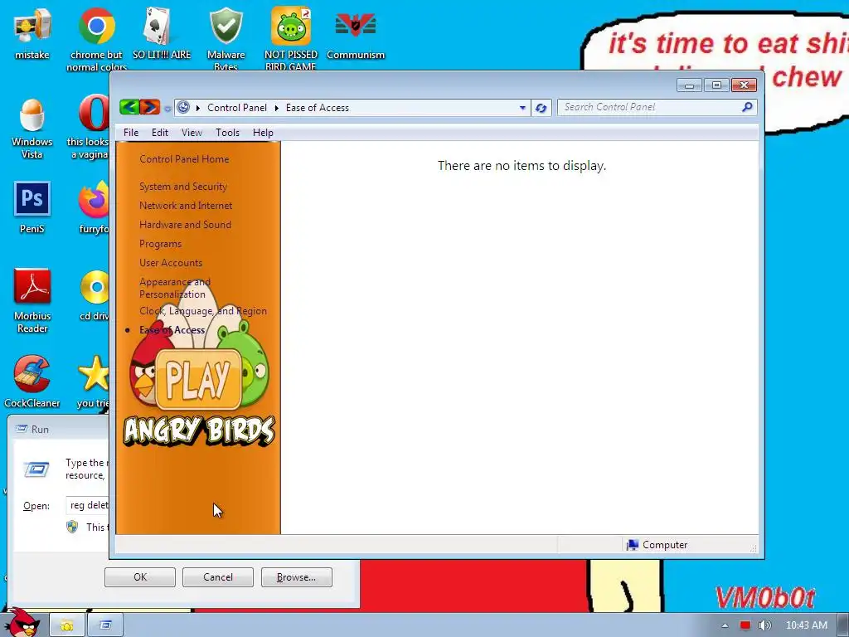
Task: Open System and Security category
Action: (183, 187)
